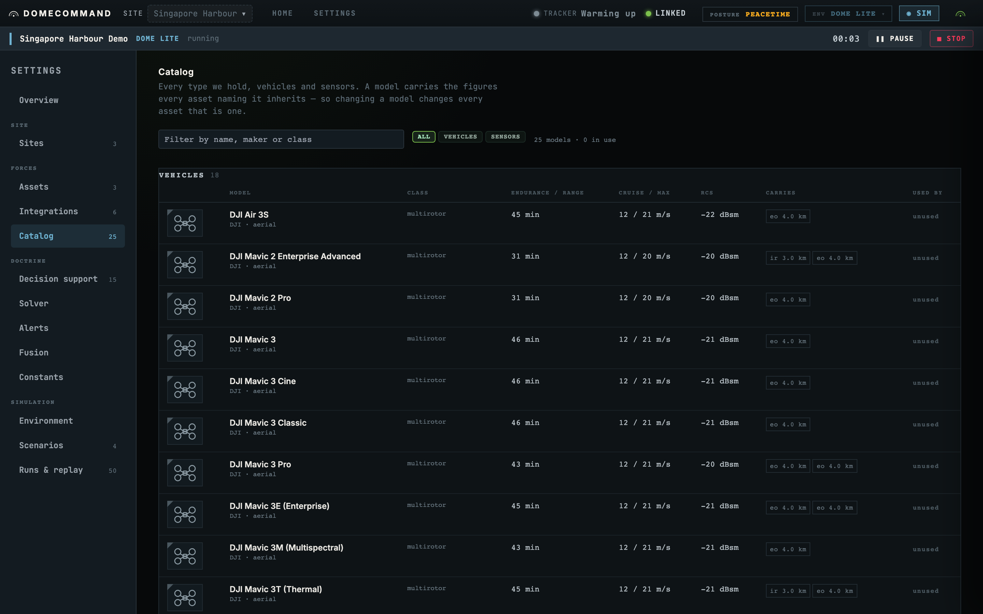Open the DJI Mavic 3 Cine model
983x614 pixels.
pyautogui.click(x=262, y=381)
